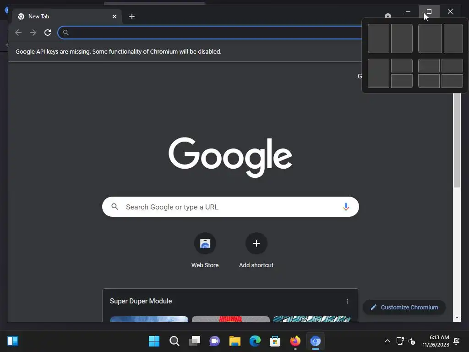This screenshot has width=469, height=352.
Task: Snap to left half of three-zone layout
Action: (x=378, y=73)
